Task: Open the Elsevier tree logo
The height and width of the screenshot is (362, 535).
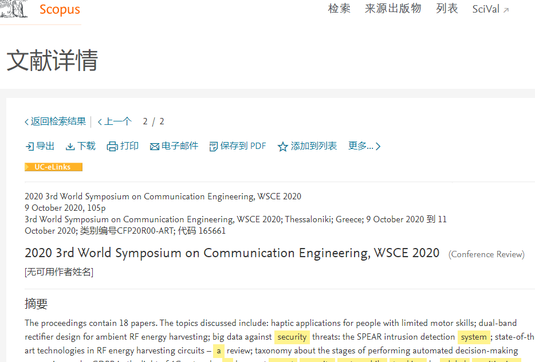Action: click(x=14, y=9)
